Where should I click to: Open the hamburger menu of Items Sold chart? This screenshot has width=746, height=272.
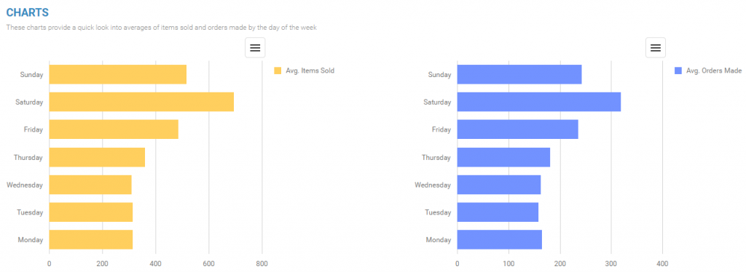(255, 47)
